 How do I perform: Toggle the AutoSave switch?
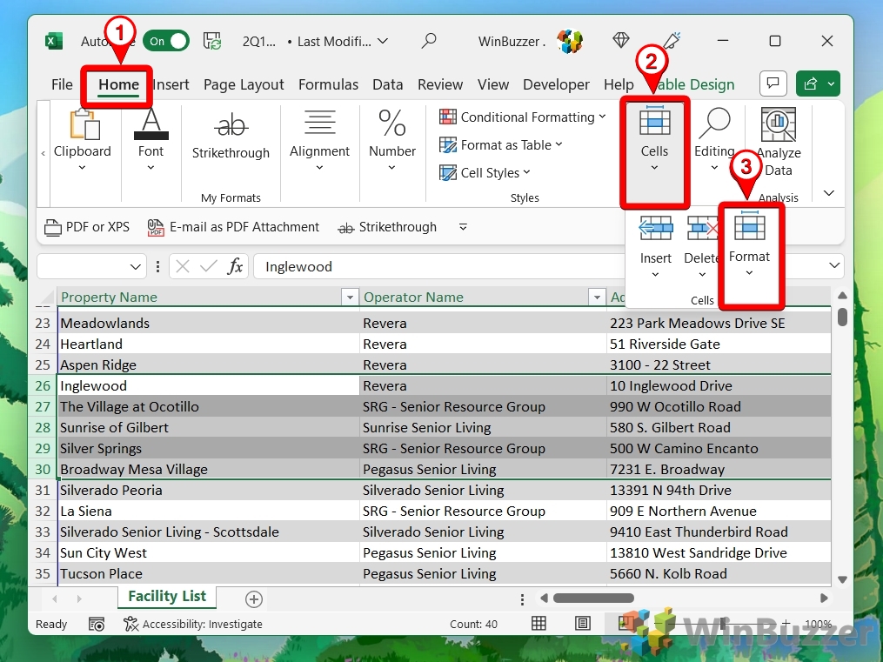(x=167, y=41)
